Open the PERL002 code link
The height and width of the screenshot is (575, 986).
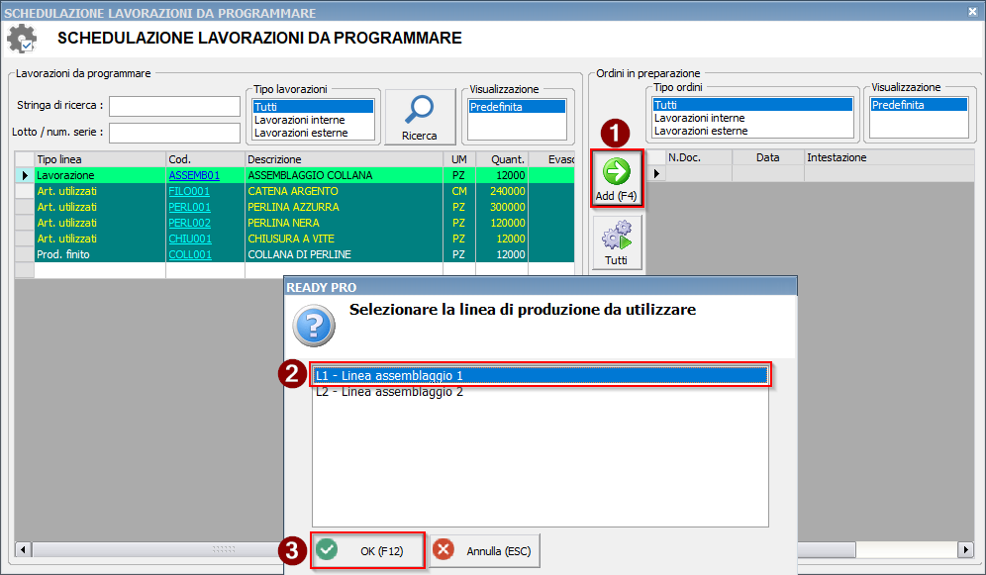(189, 223)
